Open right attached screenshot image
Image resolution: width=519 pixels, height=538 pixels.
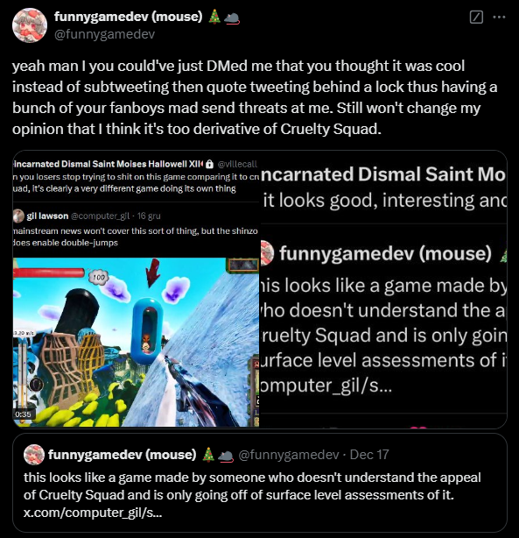[383, 289]
